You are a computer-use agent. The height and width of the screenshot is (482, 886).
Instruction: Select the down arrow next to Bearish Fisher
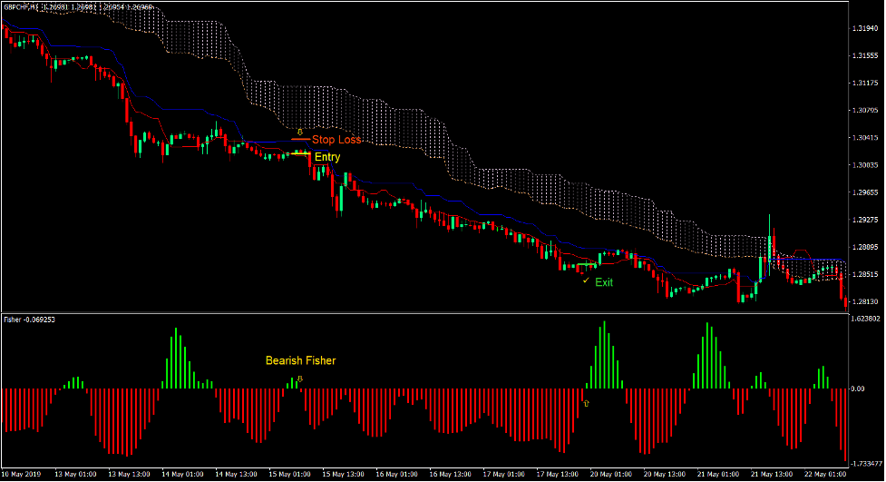[300, 379]
